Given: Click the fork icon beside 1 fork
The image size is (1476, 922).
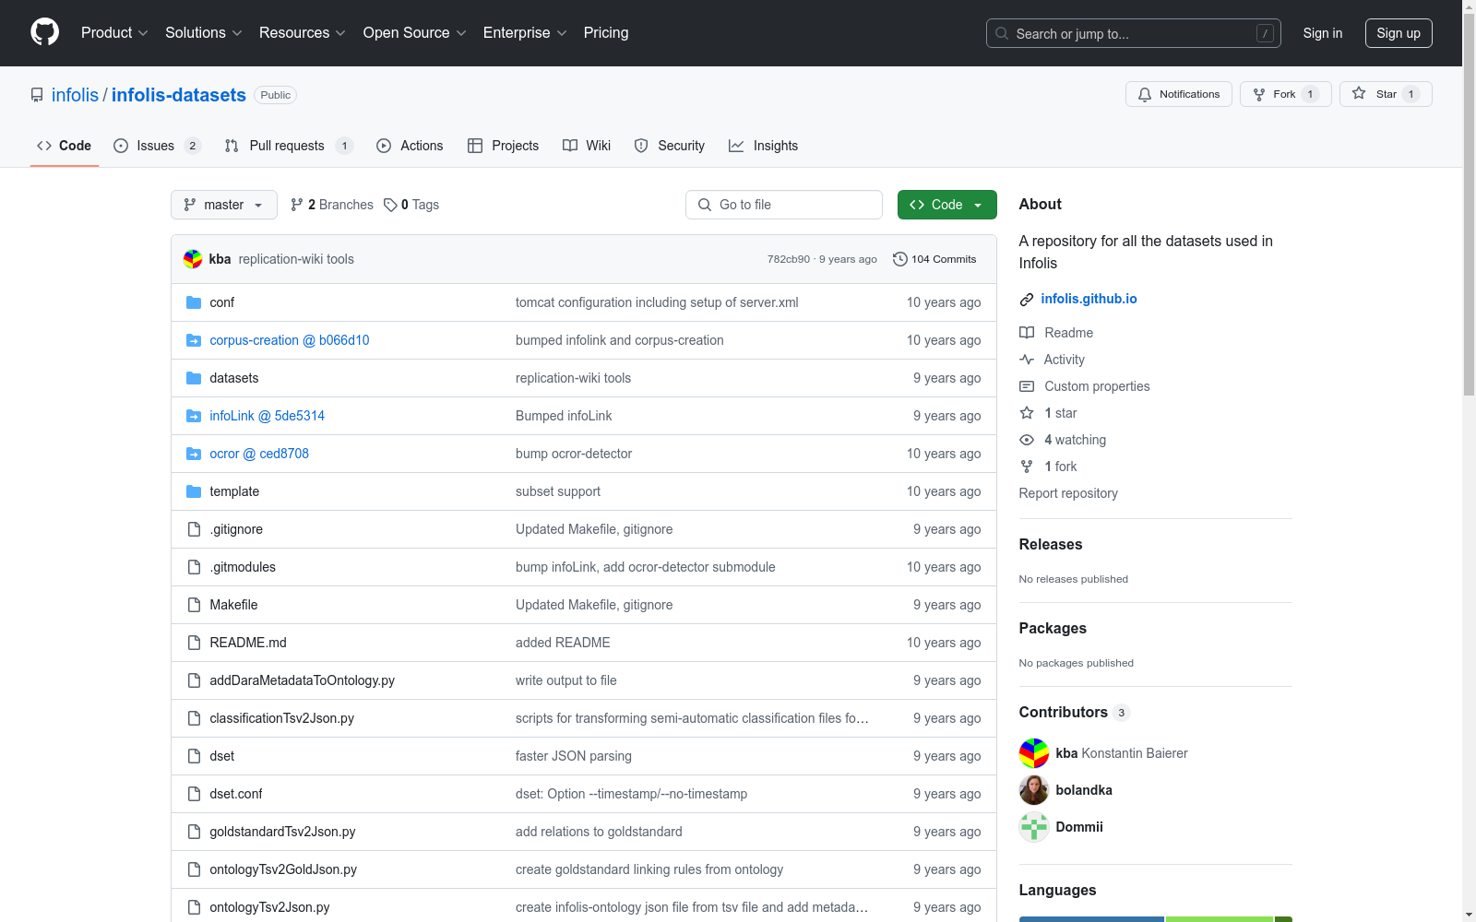Looking at the screenshot, I should tap(1027, 467).
